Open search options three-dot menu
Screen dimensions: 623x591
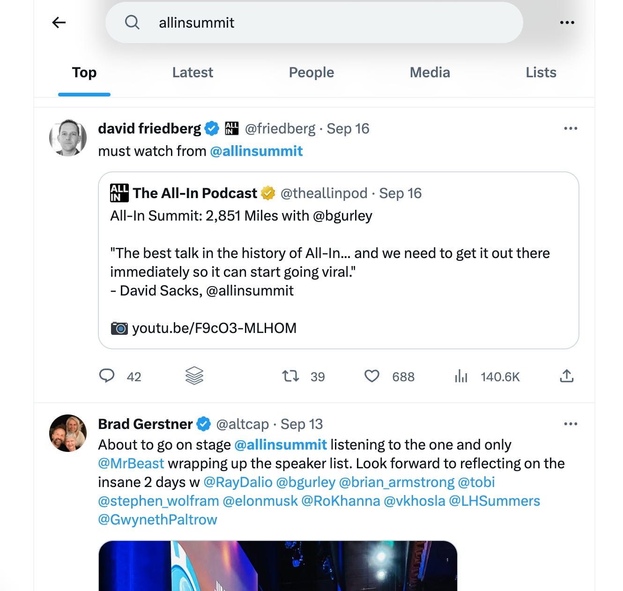567,22
